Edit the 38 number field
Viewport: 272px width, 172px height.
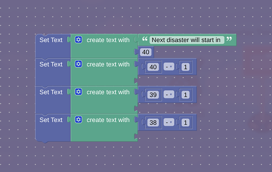(x=153, y=123)
